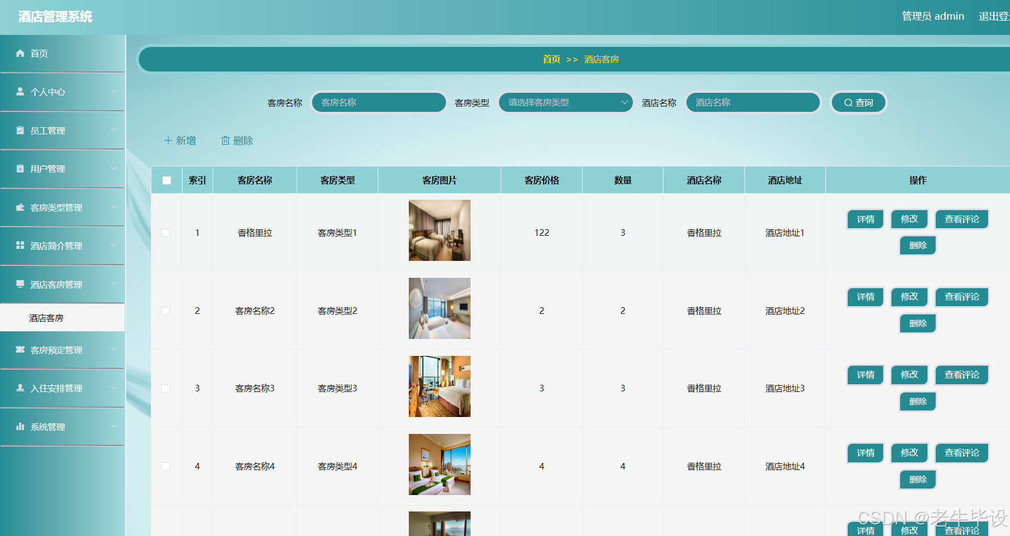Screen dimensions: 1010x536
Task: Open 首页 in the sidebar menu
Action: pos(62,53)
